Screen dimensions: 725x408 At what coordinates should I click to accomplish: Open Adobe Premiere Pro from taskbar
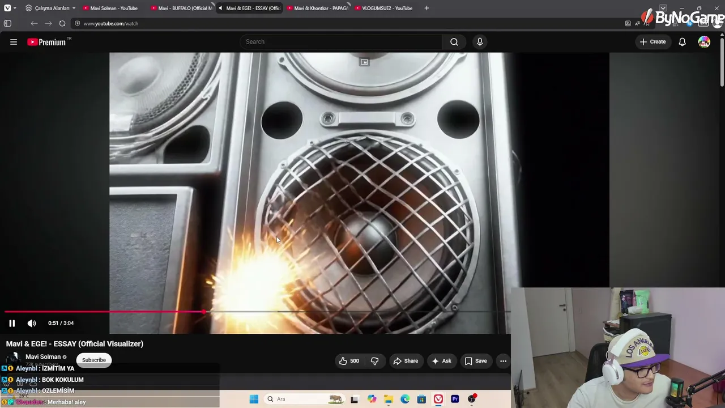455,399
